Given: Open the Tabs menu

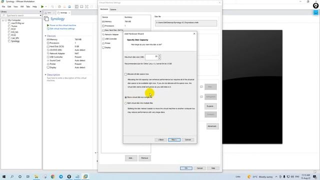Looking at the screenshot, I should [28, 6].
